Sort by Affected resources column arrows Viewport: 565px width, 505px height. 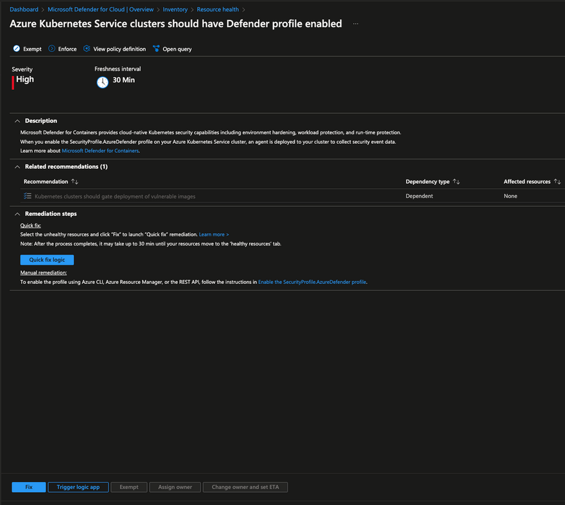557,182
